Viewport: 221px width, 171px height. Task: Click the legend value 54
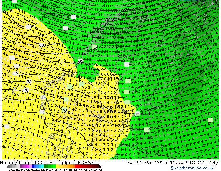point(100,170)
